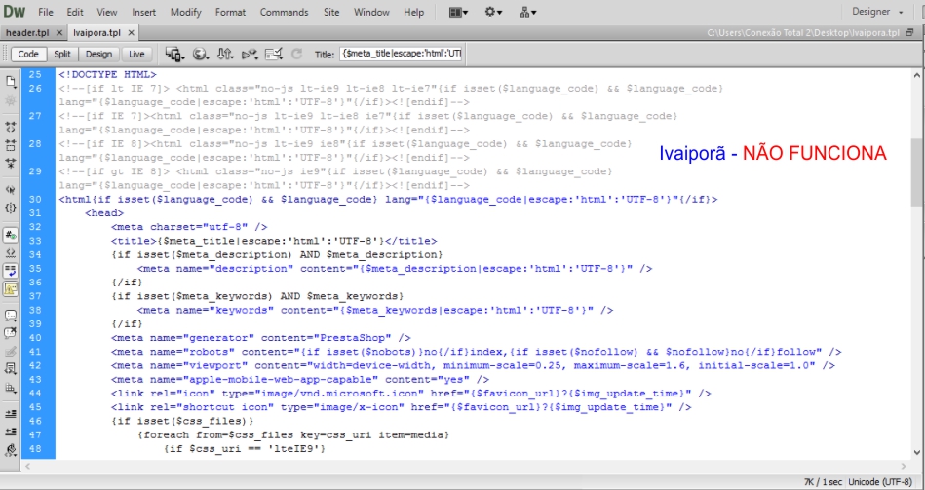925x490 pixels.
Task: Open the Format Source Code icon
Action: coord(10,450)
